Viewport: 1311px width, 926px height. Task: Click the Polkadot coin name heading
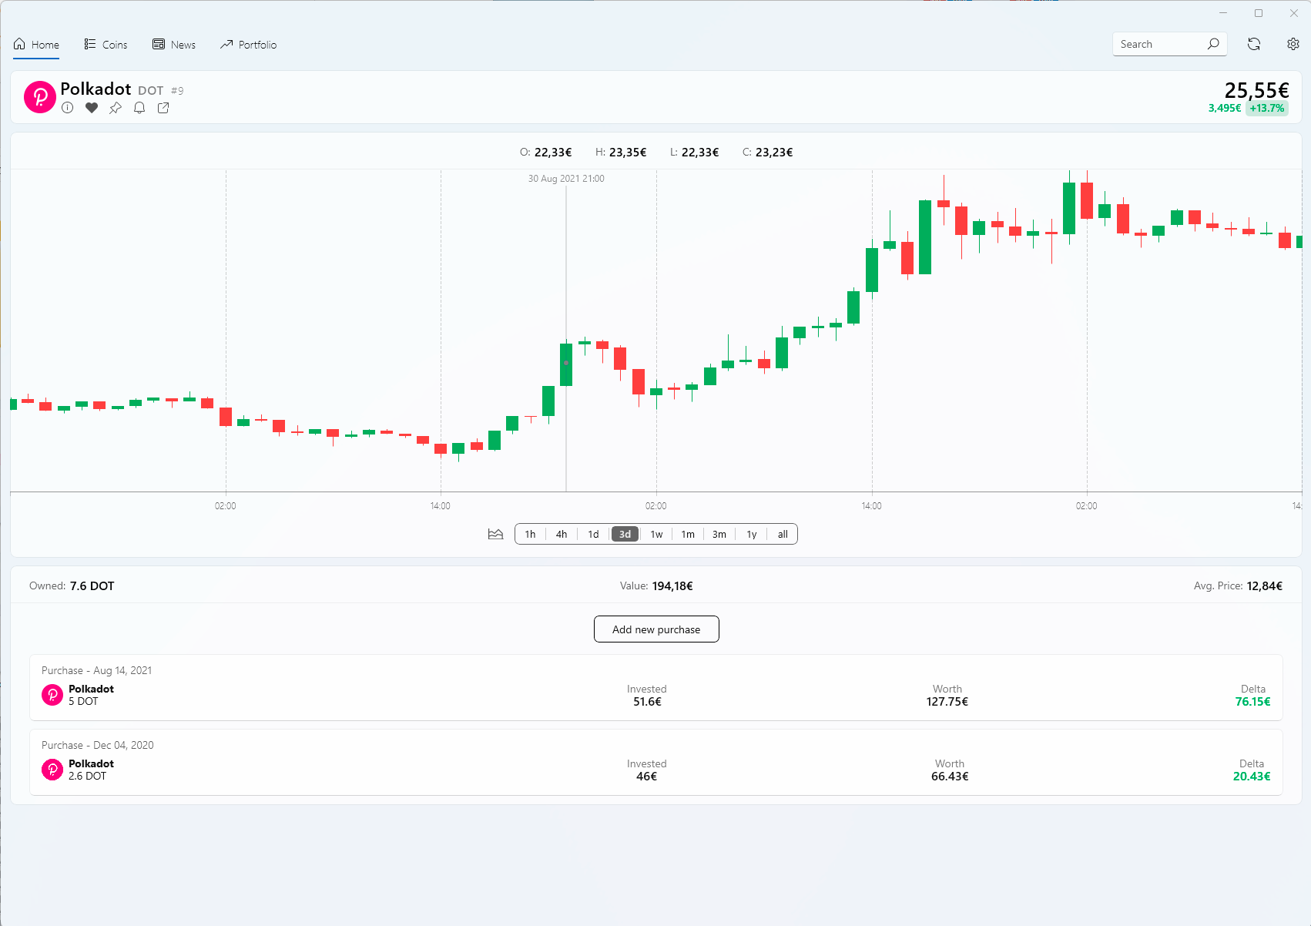pos(96,89)
